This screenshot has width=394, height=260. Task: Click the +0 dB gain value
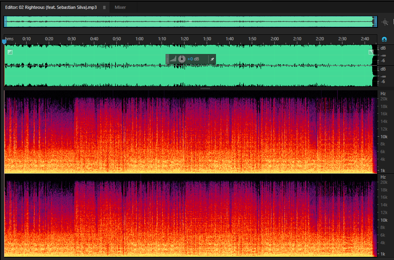point(193,59)
